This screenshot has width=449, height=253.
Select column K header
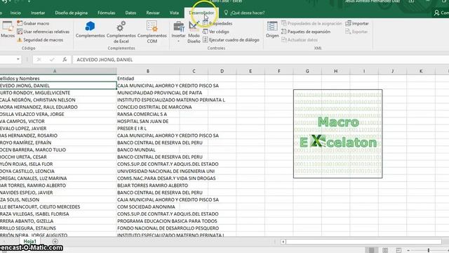click(x=421, y=71)
